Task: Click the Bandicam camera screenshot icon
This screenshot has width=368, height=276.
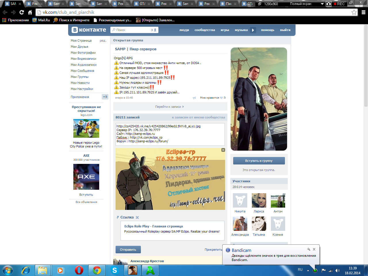Action: tap(329, 4)
